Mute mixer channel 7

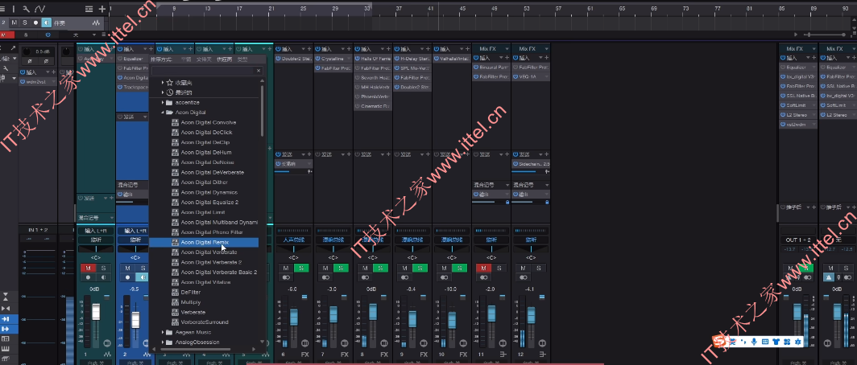point(326,268)
